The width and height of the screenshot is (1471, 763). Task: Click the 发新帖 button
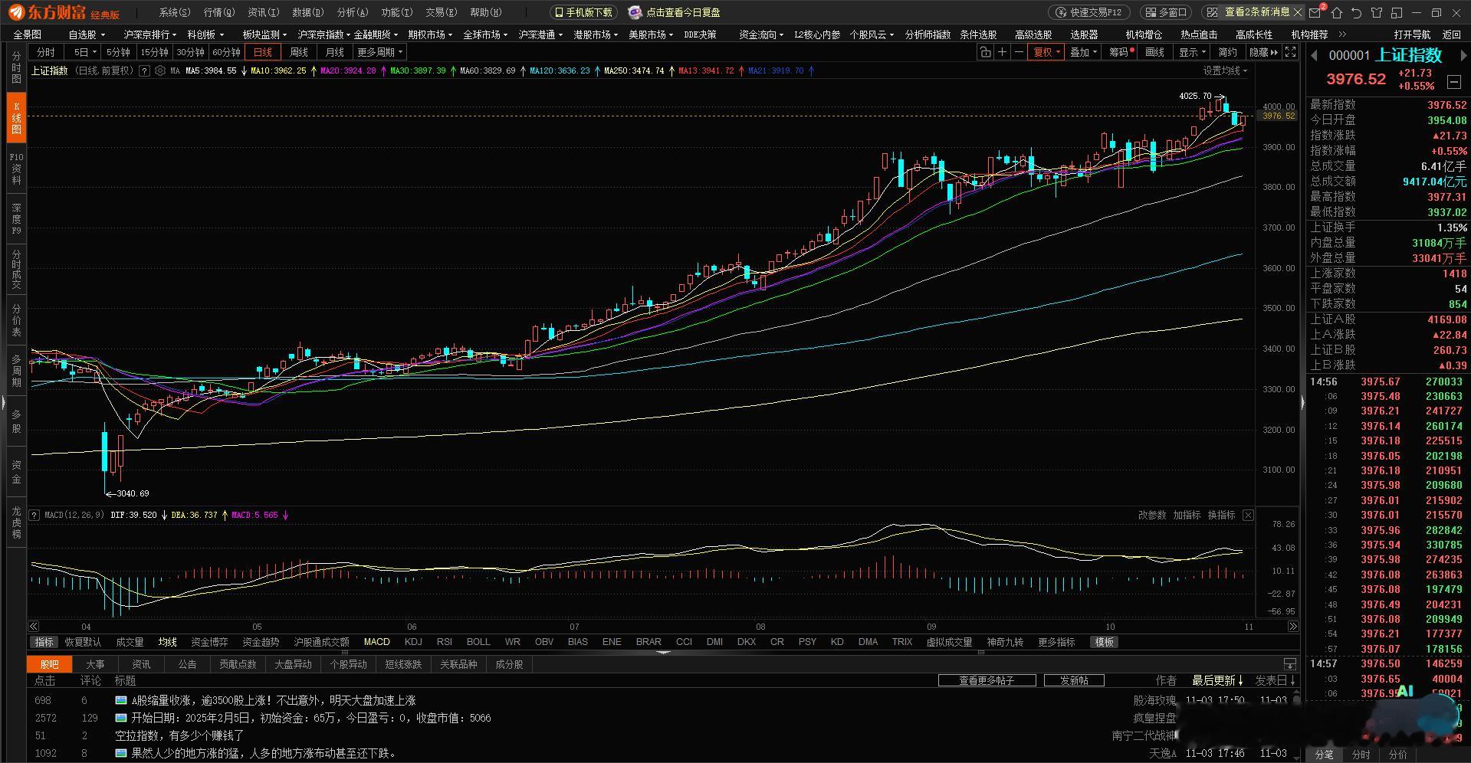1074,680
